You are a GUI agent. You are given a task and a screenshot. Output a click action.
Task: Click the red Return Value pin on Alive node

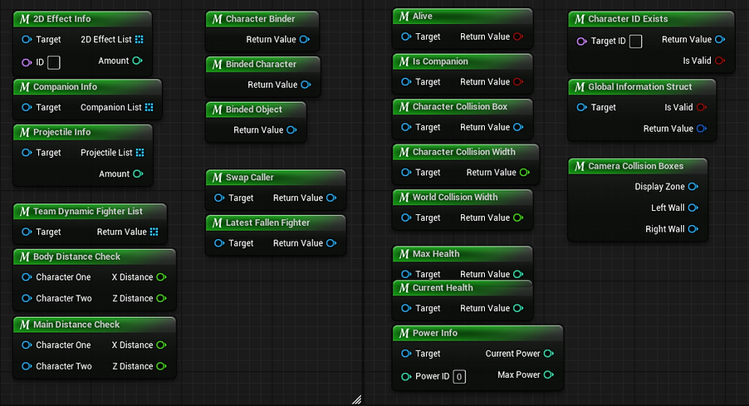coord(518,37)
